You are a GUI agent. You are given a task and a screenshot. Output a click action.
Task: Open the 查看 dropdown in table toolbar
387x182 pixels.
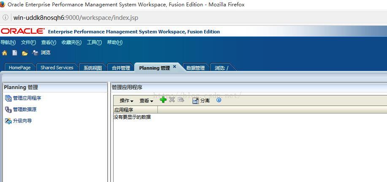point(146,101)
